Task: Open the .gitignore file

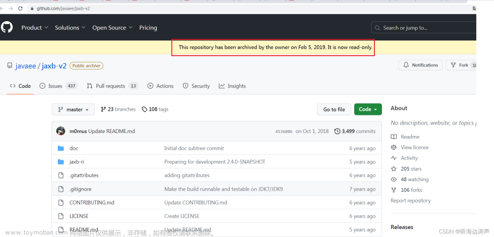Action: click(81, 189)
